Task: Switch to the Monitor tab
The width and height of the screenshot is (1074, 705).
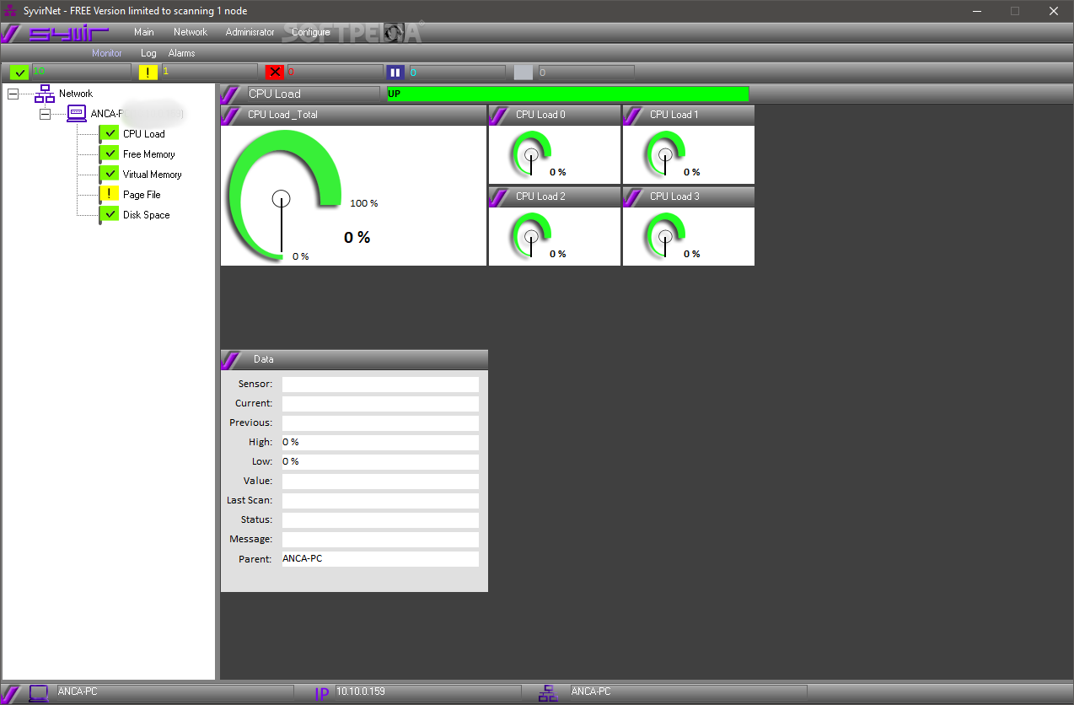Action: click(x=107, y=53)
